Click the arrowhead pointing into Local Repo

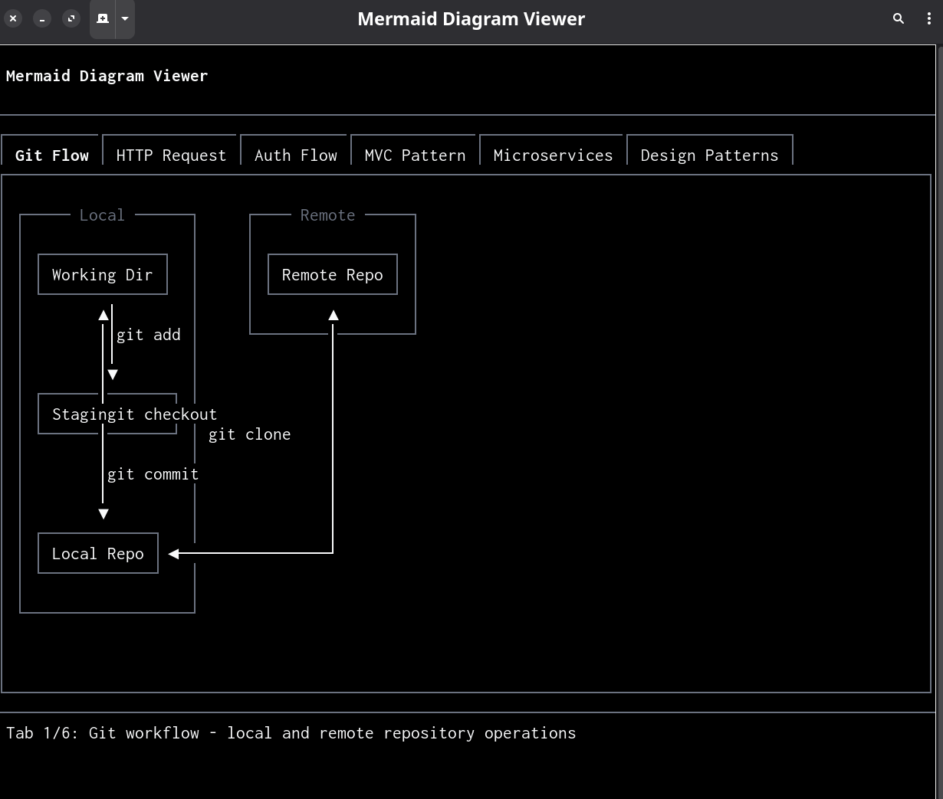174,554
